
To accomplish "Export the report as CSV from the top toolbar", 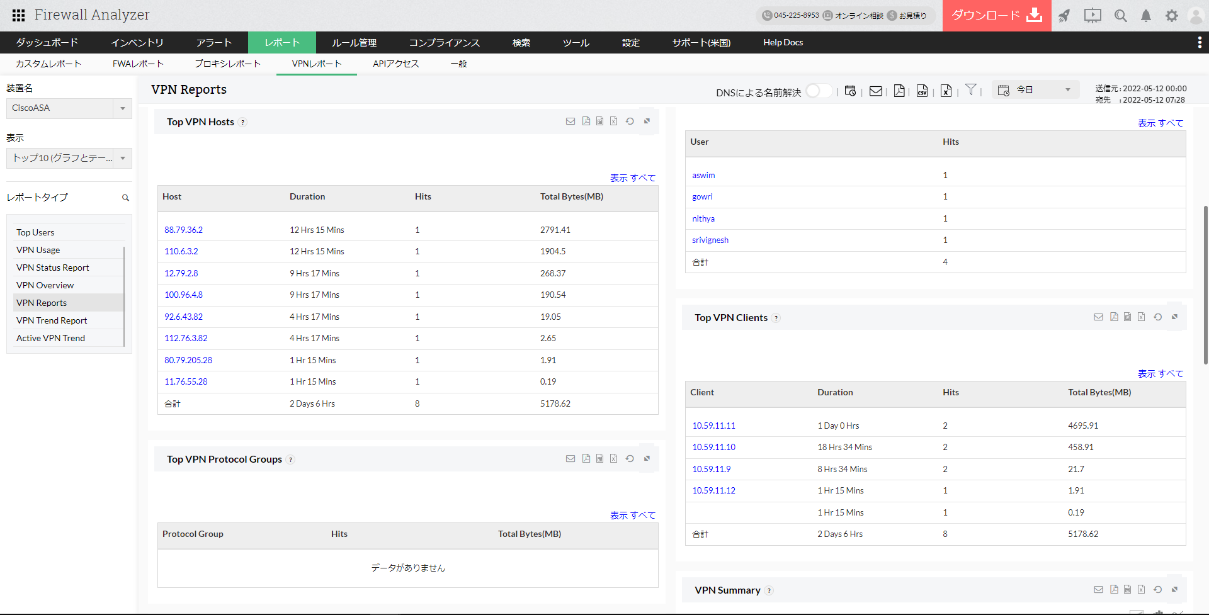I will (922, 91).
